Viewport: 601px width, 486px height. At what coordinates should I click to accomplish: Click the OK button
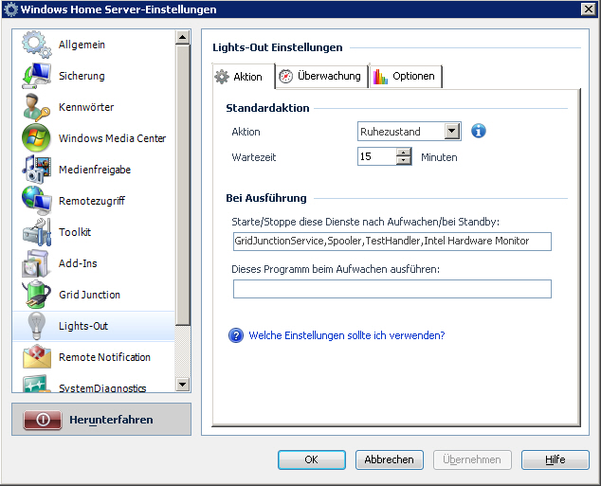pos(312,459)
